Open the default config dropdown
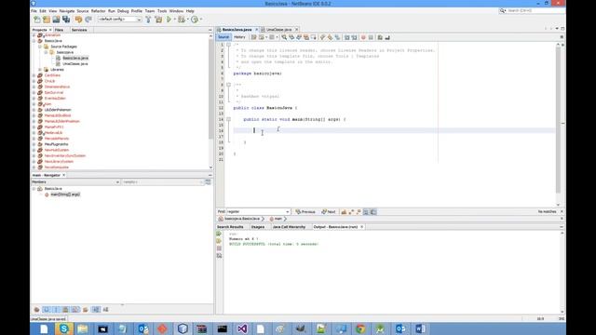Screen dimensions: 596x335 (119, 20)
